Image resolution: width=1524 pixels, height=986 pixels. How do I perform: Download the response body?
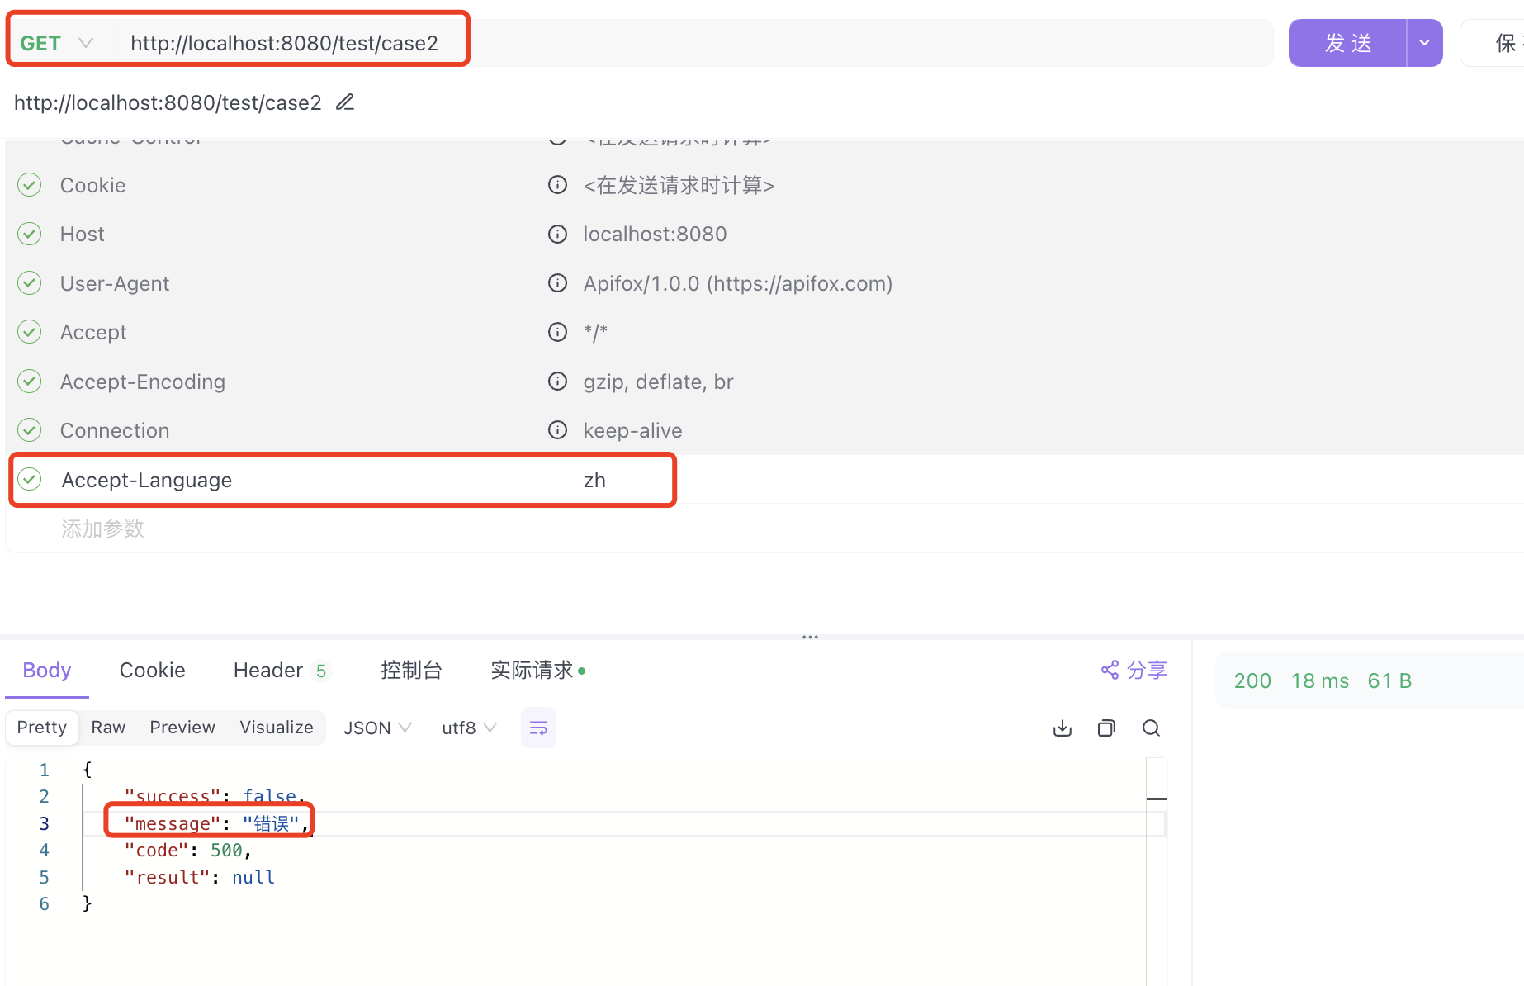(1062, 728)
